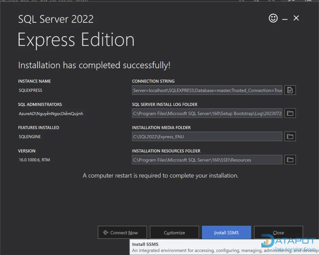Click the computer restart required message
This screenshot has height=255, width=319.
(161, 176)
